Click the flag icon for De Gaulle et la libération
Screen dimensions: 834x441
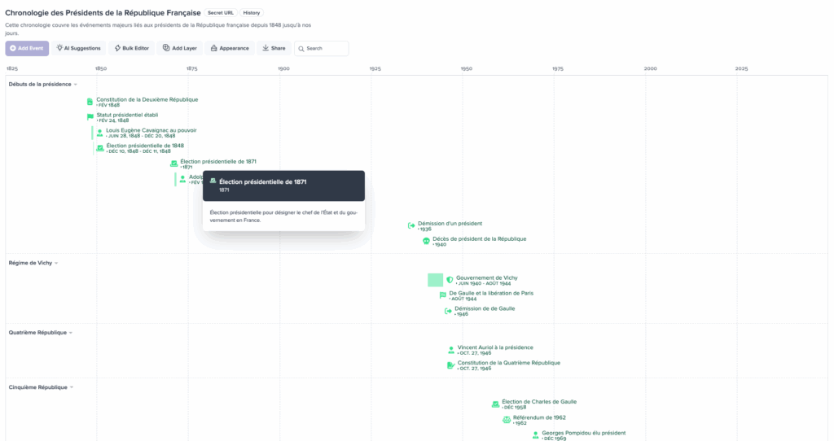[443, 295]
